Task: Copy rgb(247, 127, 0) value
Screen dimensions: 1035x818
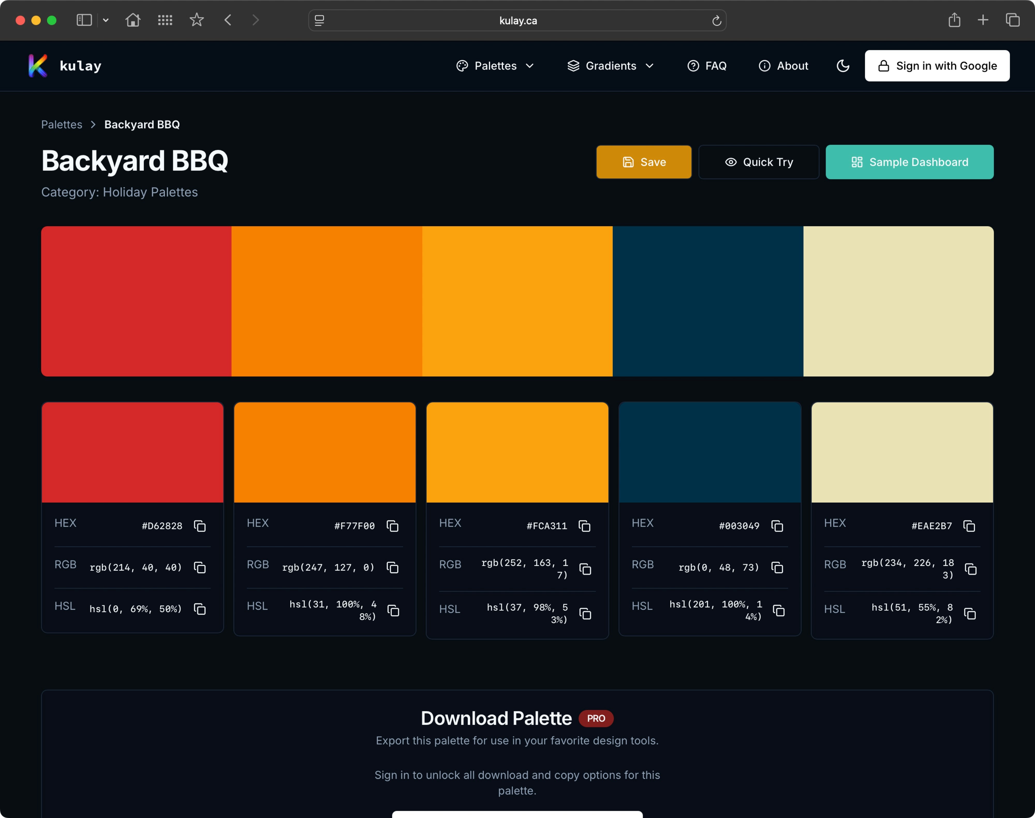Action: click(x=393, y=567)
